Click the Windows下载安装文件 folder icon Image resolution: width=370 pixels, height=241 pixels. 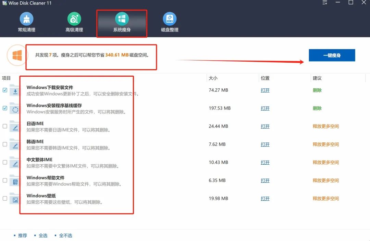coord(15,91)
